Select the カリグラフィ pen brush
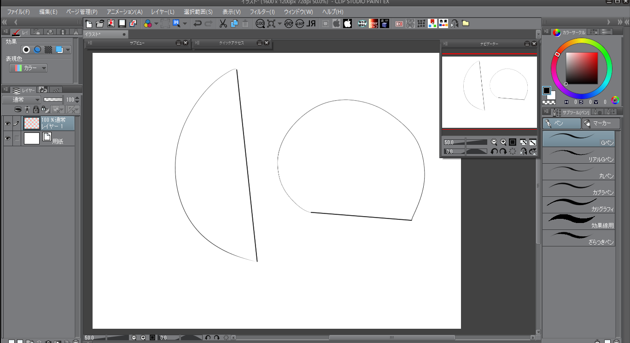Image resolution: width=630 pixels, height=343 pixels. [578, 205]
